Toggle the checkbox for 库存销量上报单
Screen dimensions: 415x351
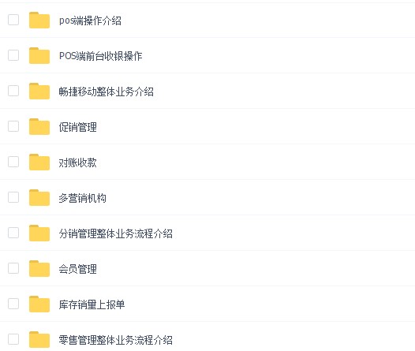point(13,304)
